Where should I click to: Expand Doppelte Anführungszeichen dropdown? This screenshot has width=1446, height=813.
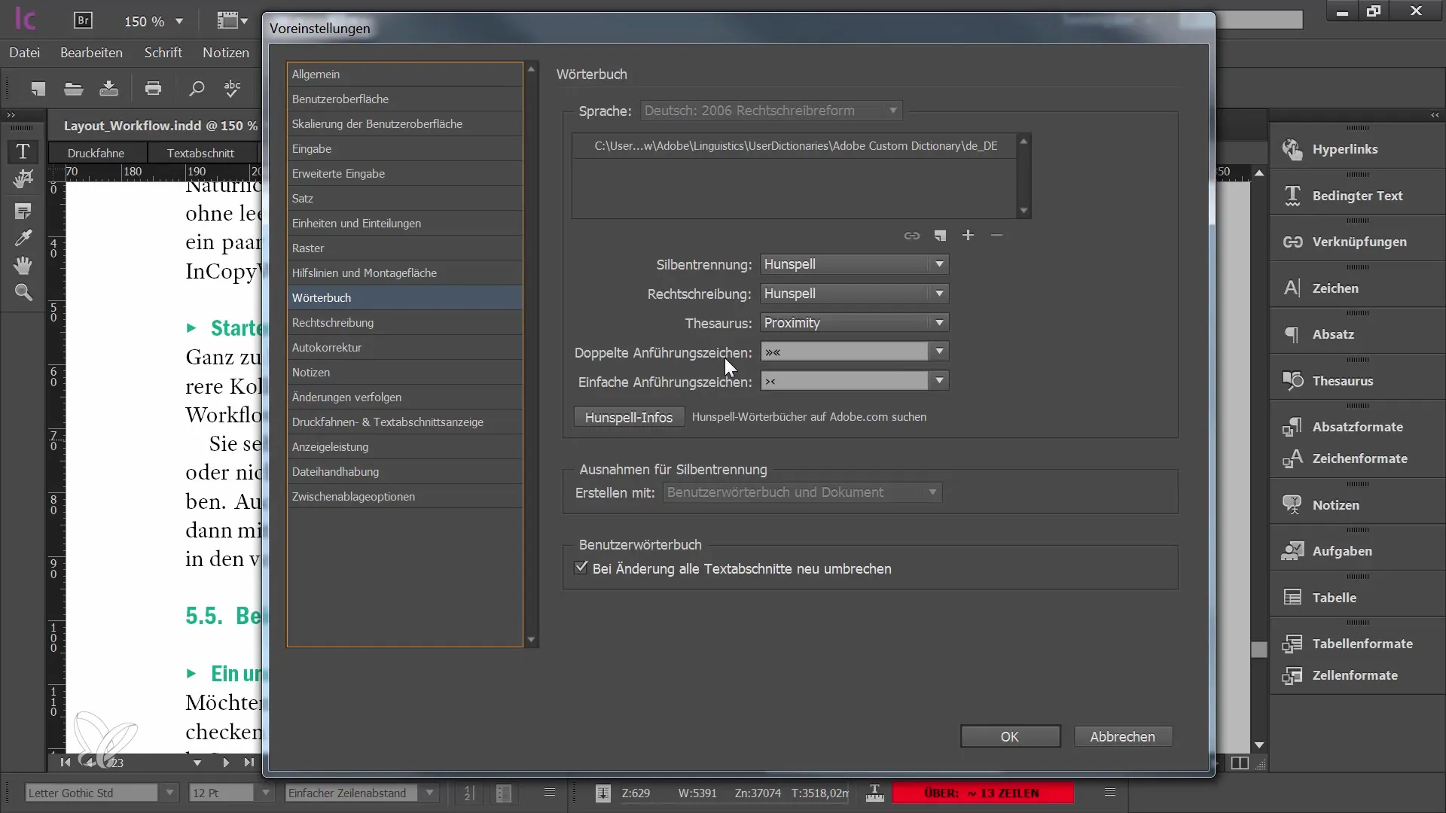pyautogui.click(x=938, y=352)
